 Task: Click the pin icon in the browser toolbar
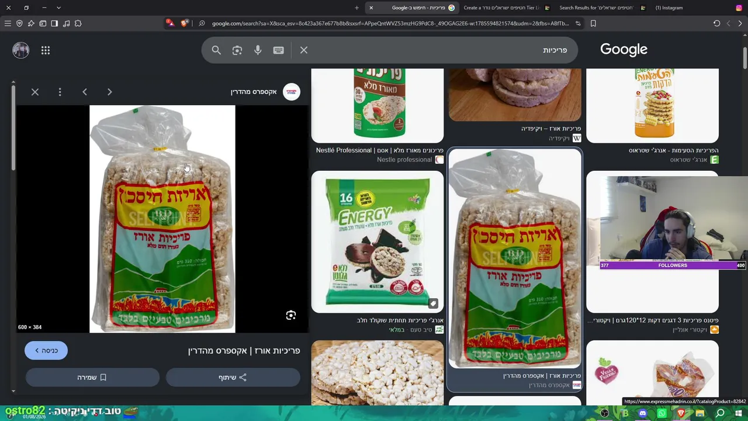click(x=31, y=23)
